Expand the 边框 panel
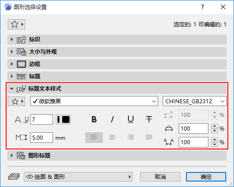Screen dimensions: 234x187 117,64
